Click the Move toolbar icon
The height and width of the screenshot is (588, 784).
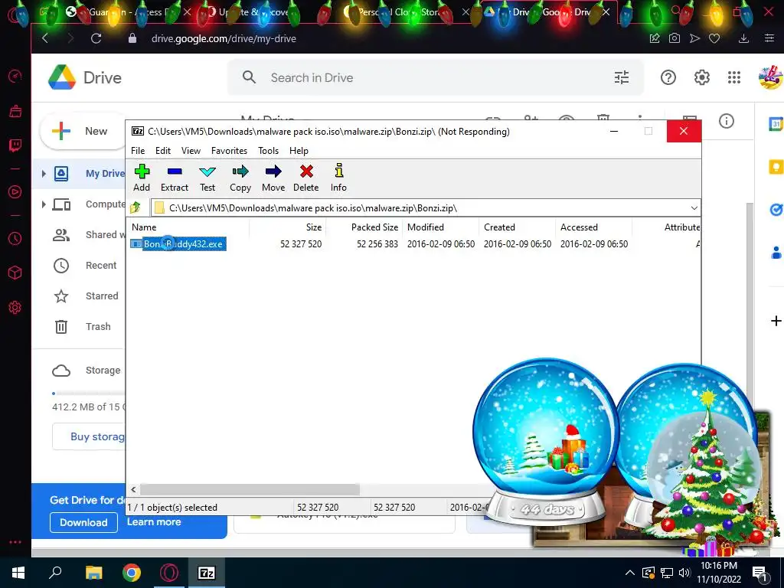click(273, 178)
